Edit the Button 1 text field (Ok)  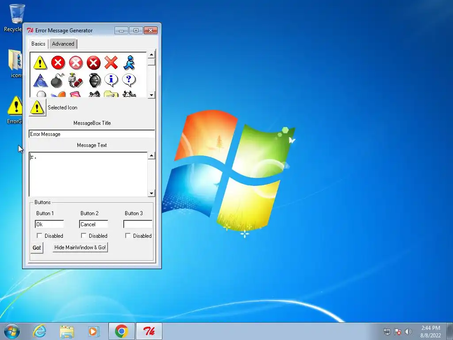50,224
